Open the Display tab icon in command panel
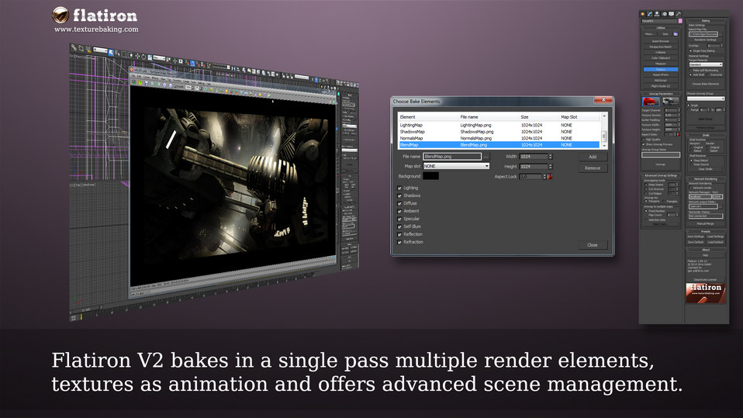The width and height of the screenshot is (743, 418). [x=671, y=14]
